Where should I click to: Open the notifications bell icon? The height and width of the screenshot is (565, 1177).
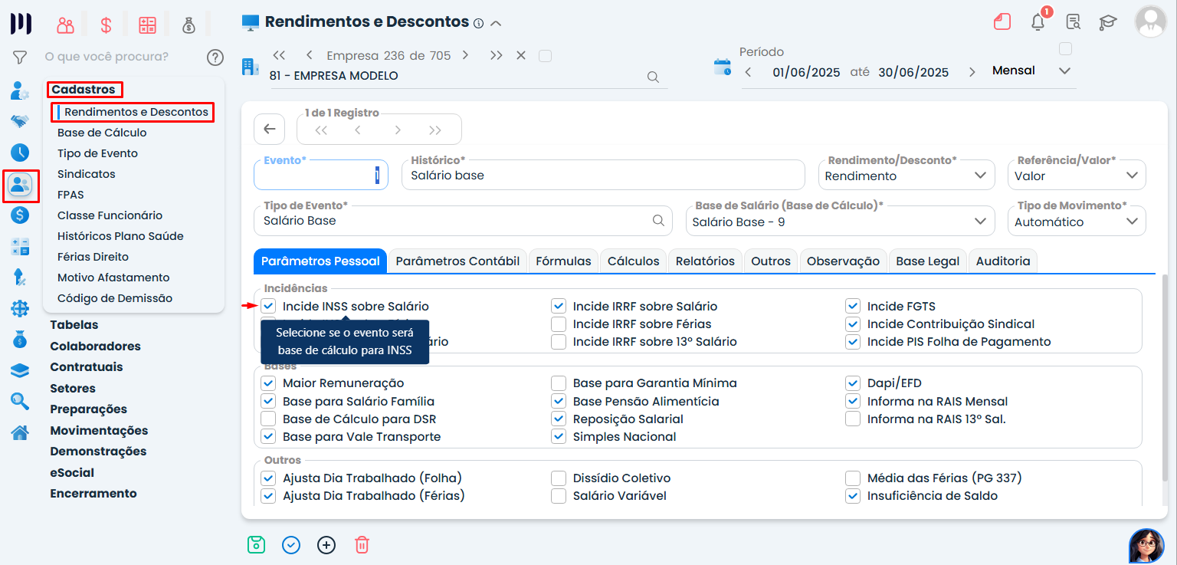click(x=1038, y=22)
